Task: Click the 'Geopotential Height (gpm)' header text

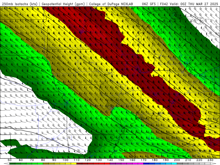Action: pyautogui.click(x=63, y=4)
